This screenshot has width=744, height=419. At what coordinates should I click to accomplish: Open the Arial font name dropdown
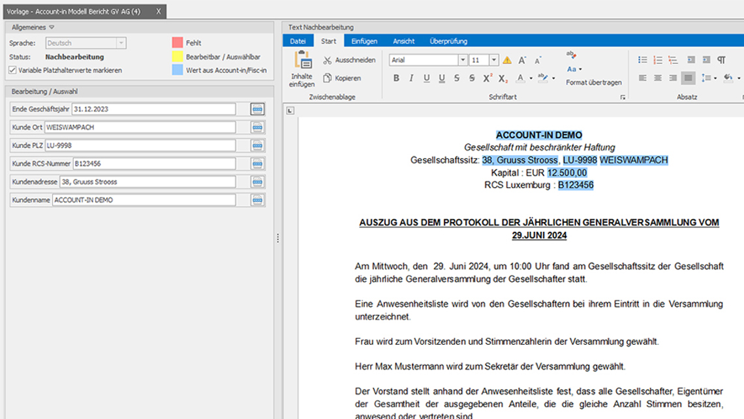pyautogui.click(x=463, y=60)
